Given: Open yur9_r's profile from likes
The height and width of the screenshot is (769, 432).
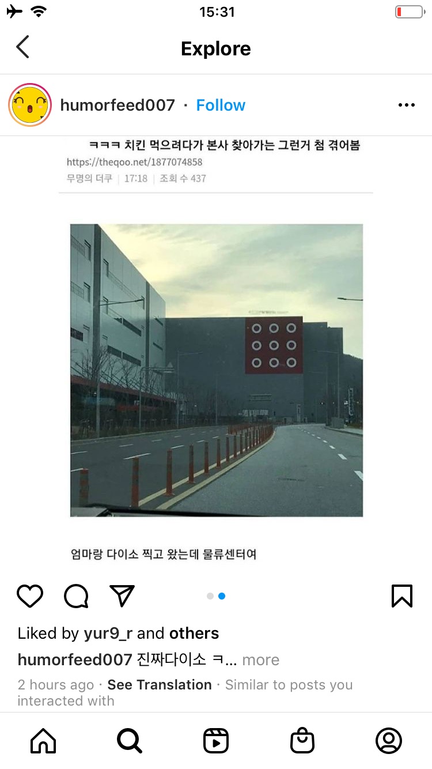Looking at the screenshot, I should point(108,634).
